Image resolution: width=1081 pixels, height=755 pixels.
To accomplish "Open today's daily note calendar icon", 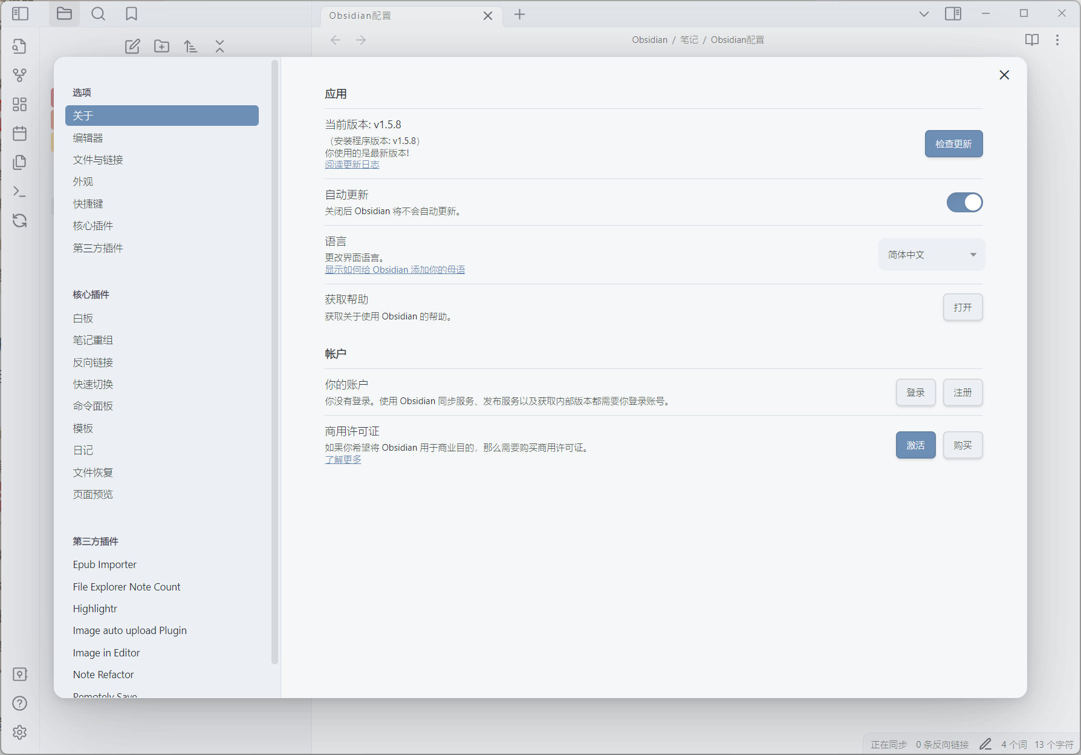I will (20, 133).
